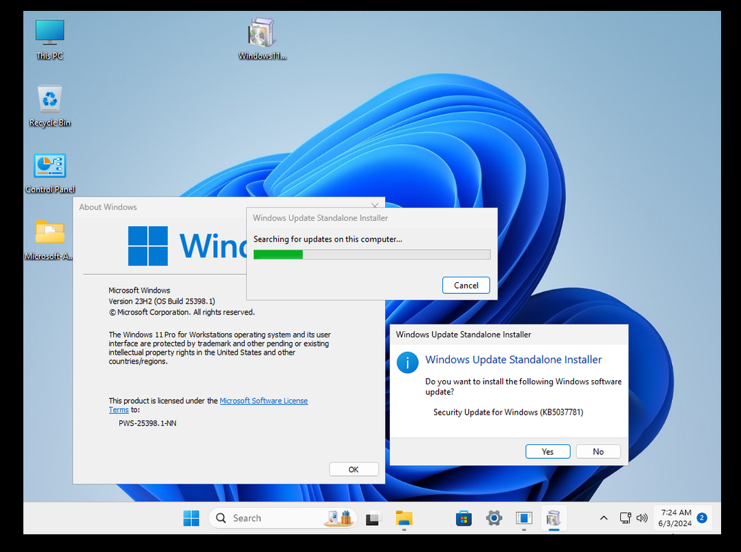Screen dimensions: 741x552
Task: Click the blue info icon in installer dialog
Action: pos(407,362)
